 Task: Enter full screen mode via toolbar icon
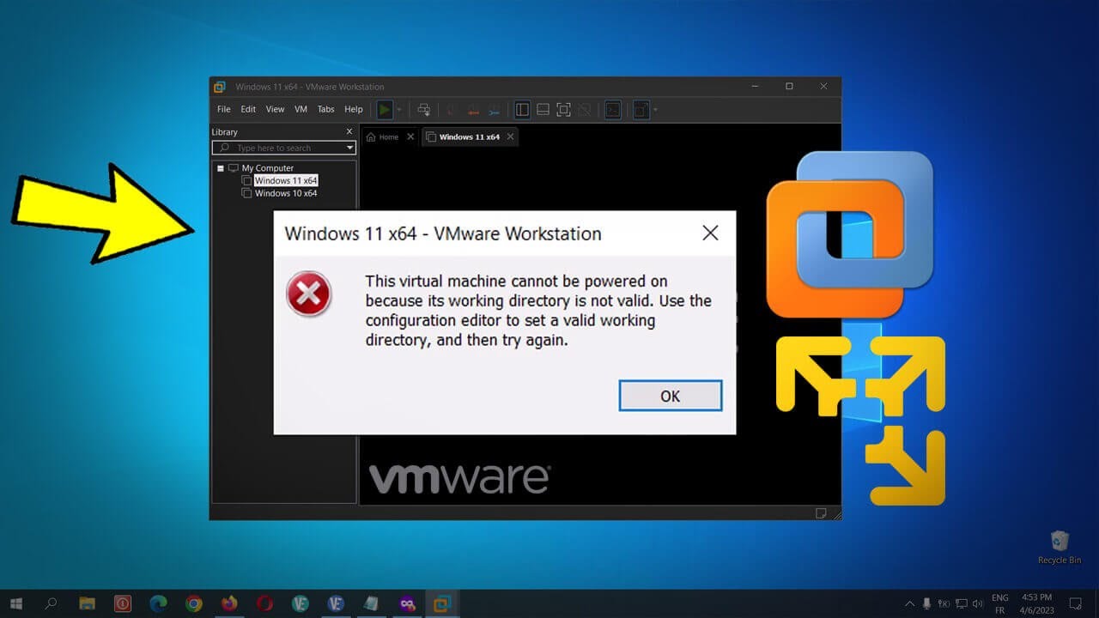pyautogui.click(x=563, y=110)
